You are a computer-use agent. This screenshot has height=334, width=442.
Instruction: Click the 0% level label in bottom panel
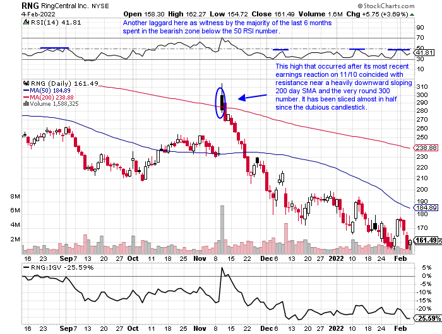pos(427,276)
